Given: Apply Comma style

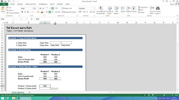Looking at the screenshot, I should [x=87, y=12].
